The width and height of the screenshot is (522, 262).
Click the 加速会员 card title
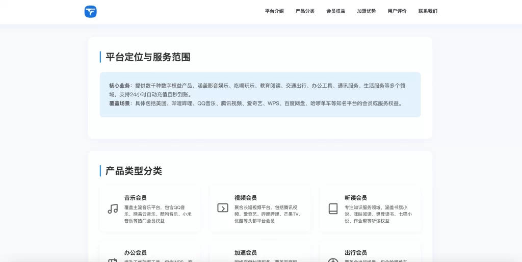(x=245, y=253)
